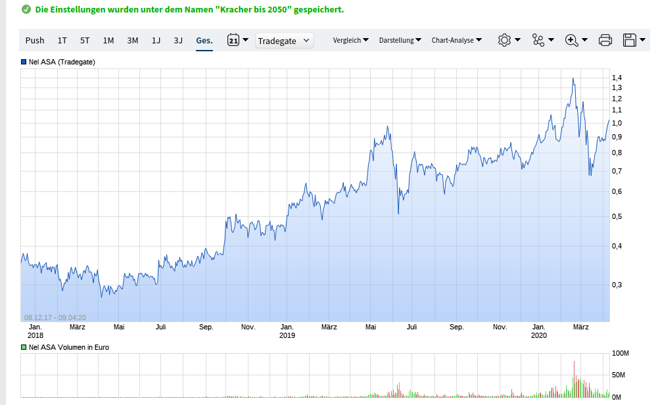Click the floppy disk save icon
Image resolution: width=658 pixels, height=405 pixels.
coord(630,40)
